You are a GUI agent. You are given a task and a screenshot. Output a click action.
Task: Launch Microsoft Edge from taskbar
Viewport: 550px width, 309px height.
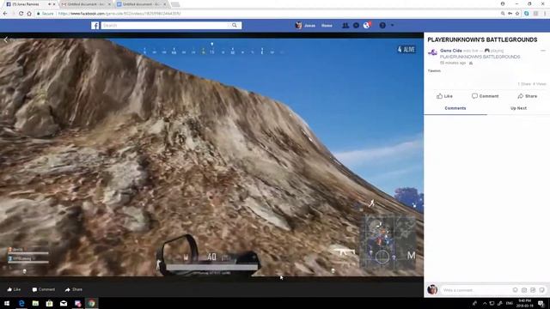[21, 303]
